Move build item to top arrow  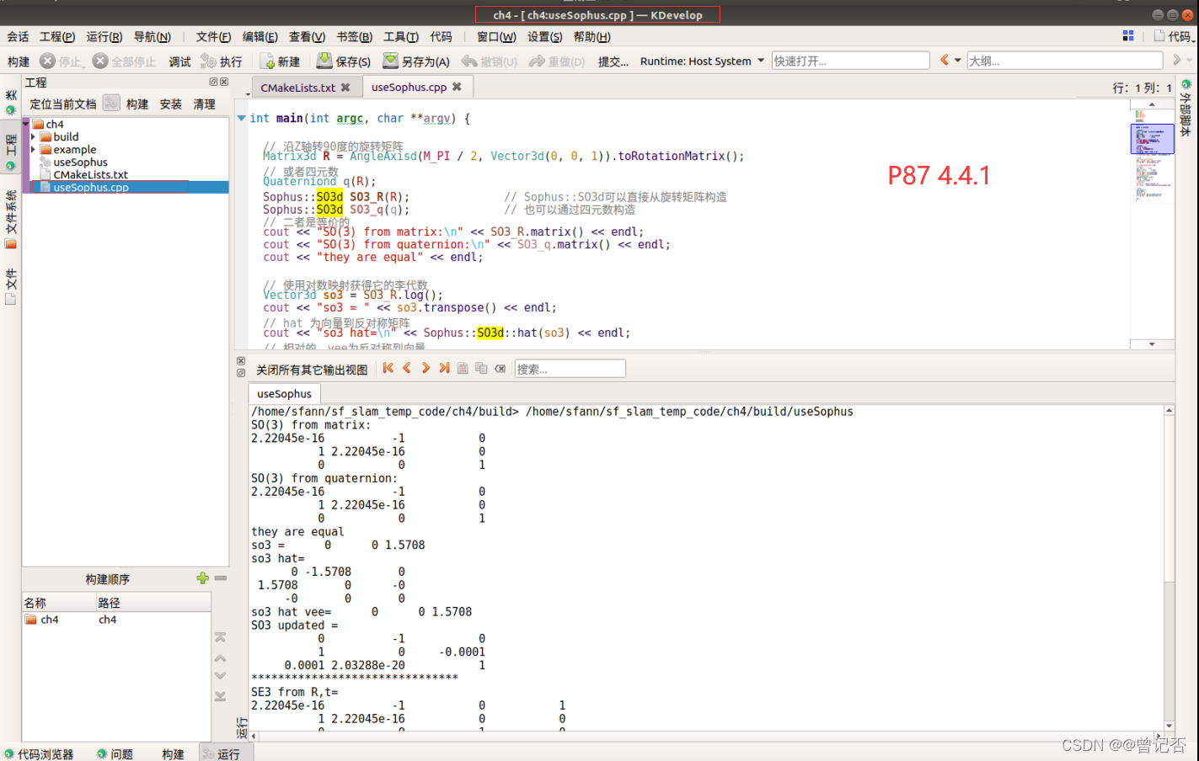click(x=220, y=637)
